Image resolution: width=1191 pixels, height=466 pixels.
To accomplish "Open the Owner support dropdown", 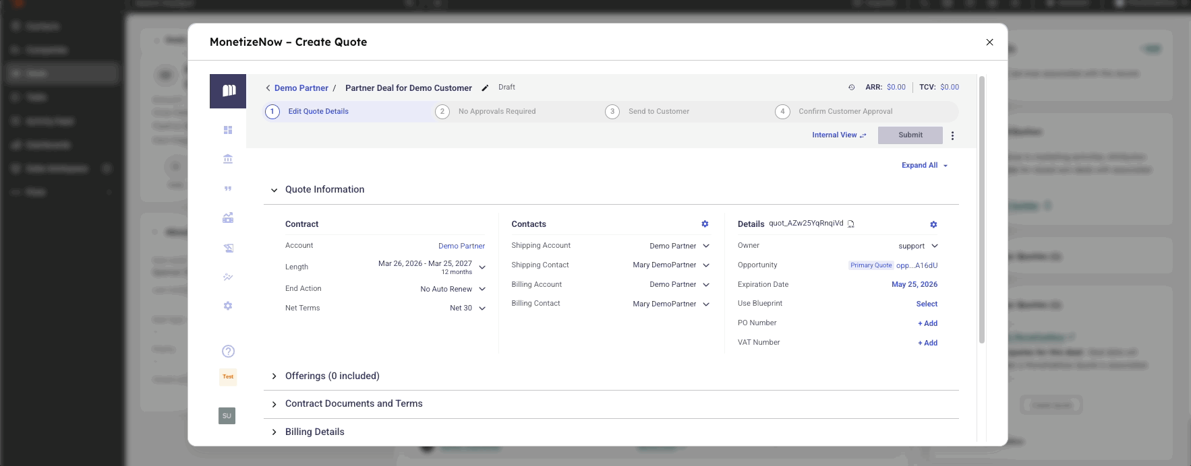I will [x=935, y=246].
